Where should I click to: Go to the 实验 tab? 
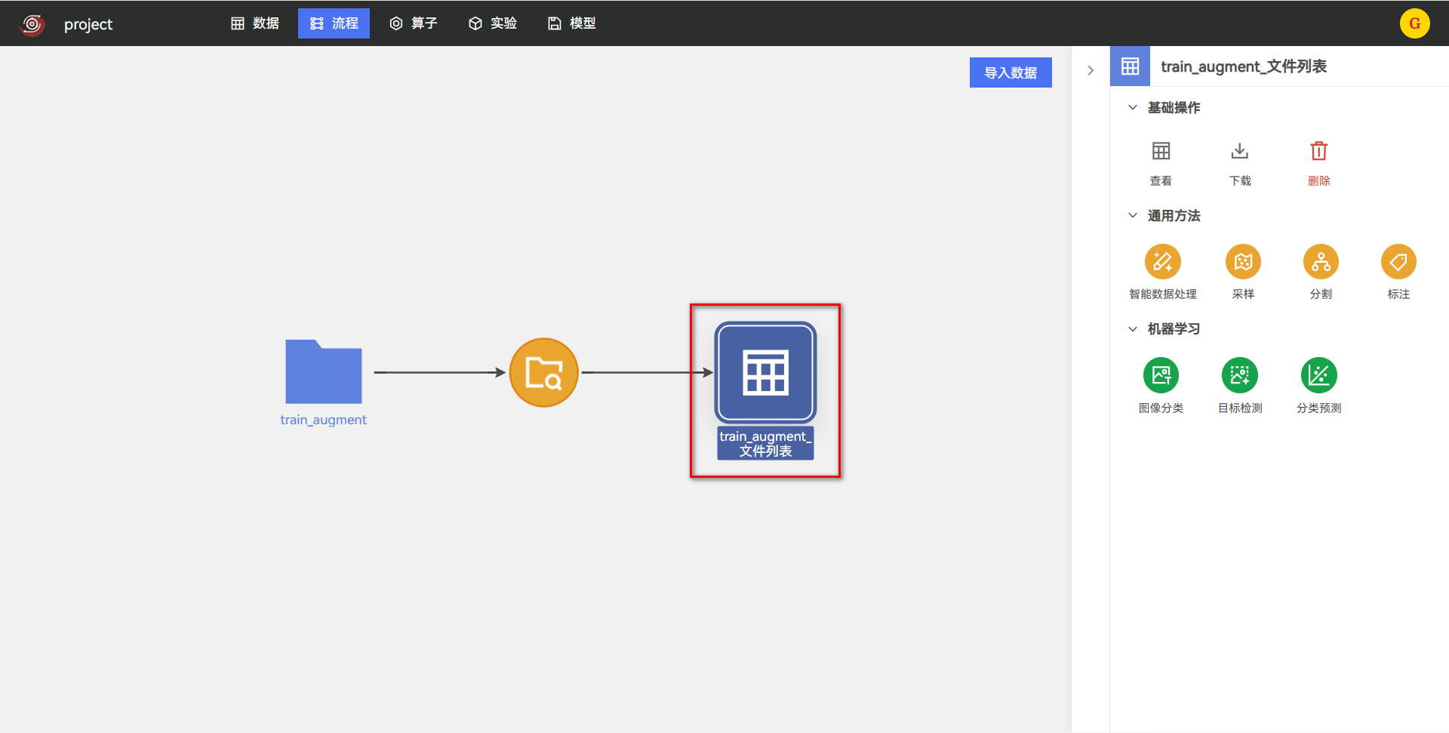click(x=493, y=23)
